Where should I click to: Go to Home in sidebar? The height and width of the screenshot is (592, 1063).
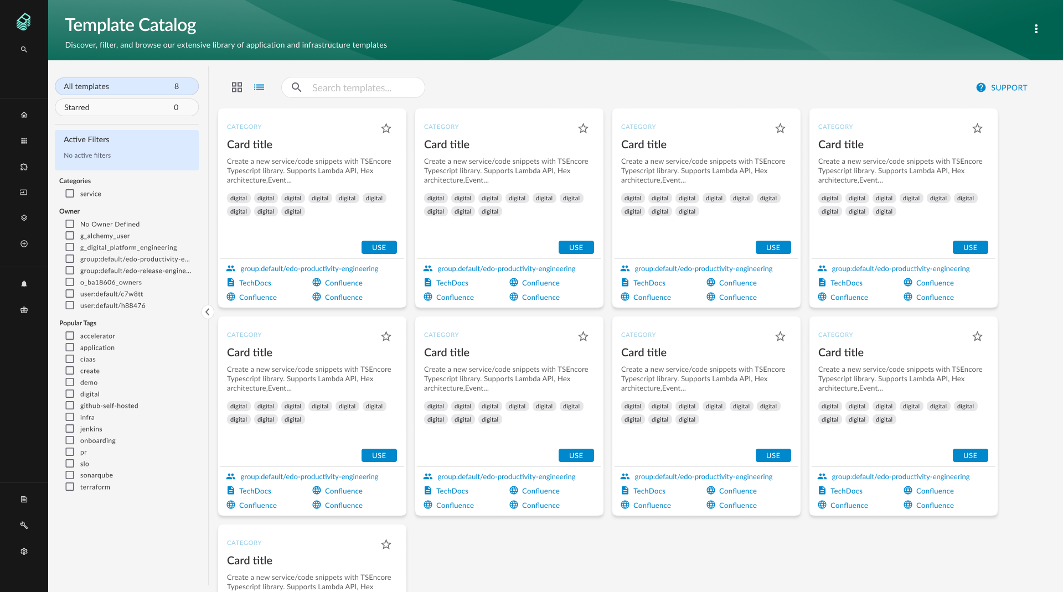[x=24, y=115]
